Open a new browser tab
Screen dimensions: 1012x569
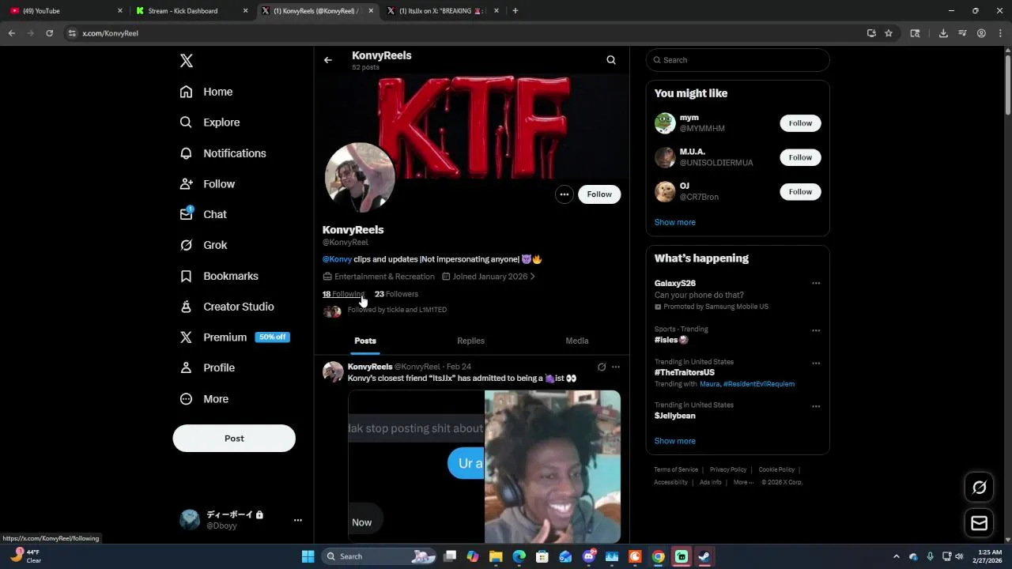[x=515, y=11]
